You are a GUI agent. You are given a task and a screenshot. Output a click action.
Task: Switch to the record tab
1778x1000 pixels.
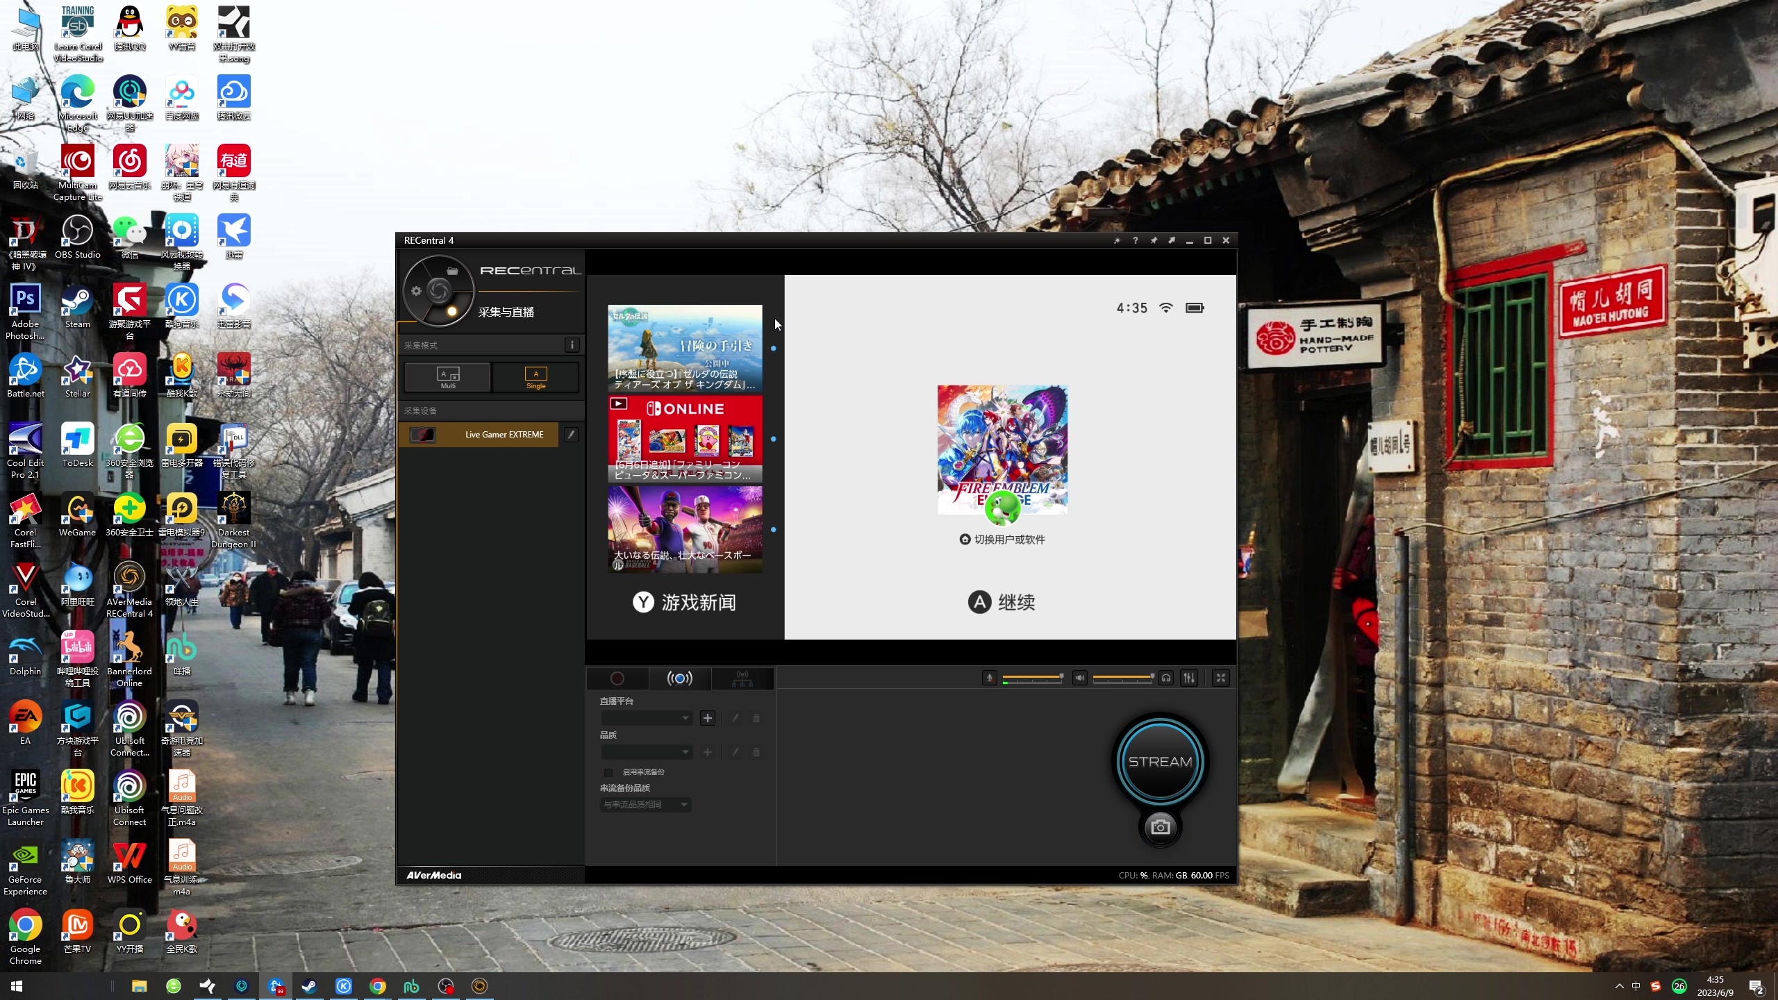click(617, 678)
